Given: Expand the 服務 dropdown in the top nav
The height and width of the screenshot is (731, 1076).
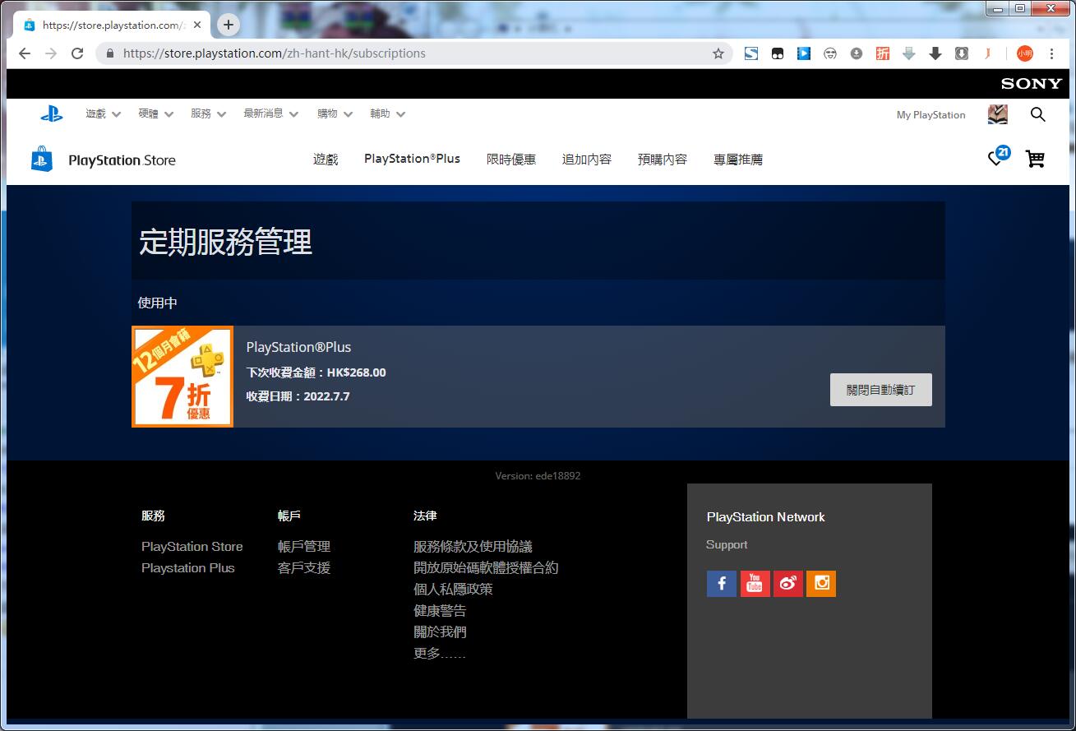Looking at the screenshot, I should 208,113.
